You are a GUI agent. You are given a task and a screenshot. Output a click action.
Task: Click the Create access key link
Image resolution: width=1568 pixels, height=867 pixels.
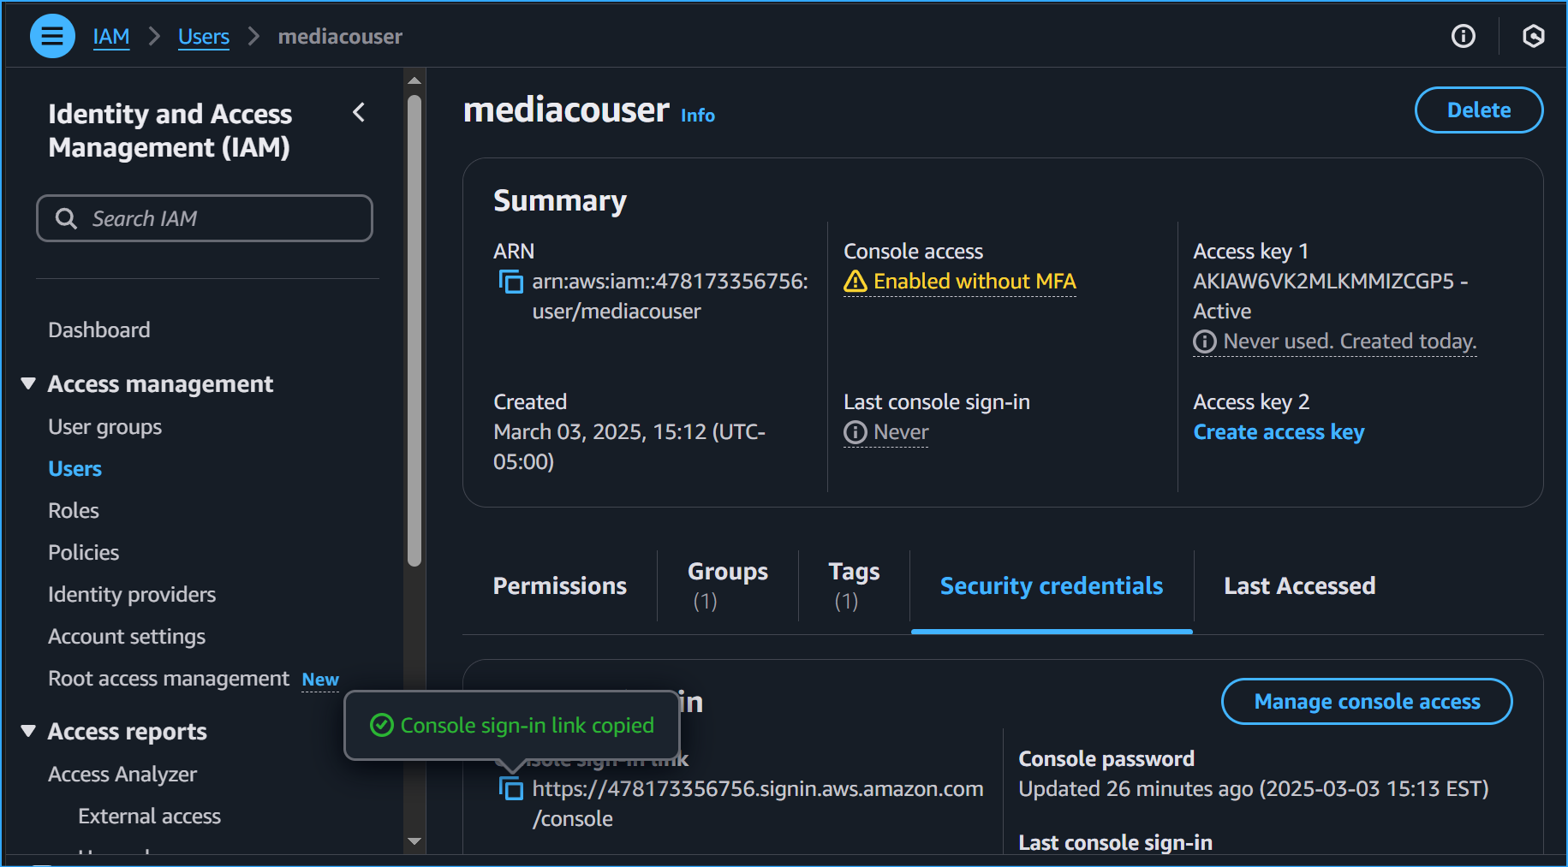tap(1278, 432)
